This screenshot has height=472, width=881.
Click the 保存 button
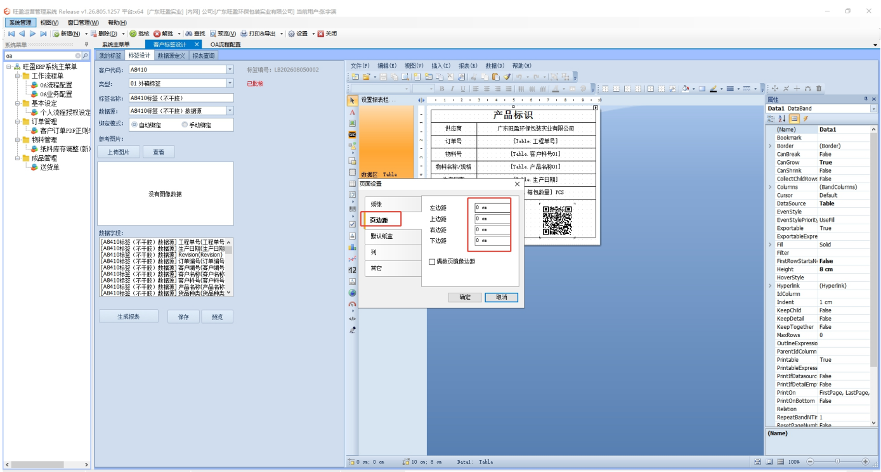click(183, 317)
